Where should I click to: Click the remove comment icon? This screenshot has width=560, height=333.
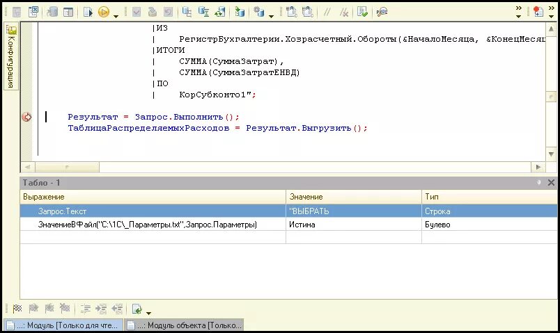tap(343, 12)
